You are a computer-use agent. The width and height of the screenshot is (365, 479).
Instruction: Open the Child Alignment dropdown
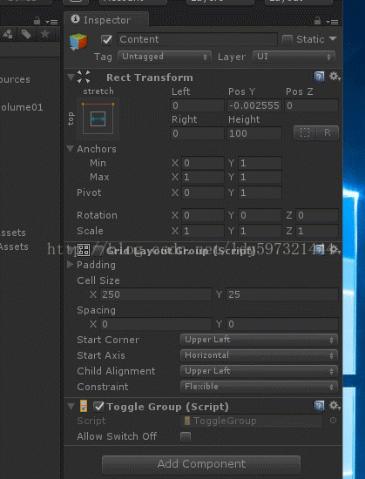[x=259, y=371]
